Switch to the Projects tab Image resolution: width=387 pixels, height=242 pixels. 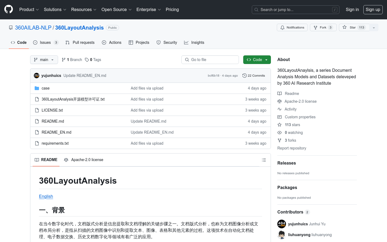(x=139, y=42)
